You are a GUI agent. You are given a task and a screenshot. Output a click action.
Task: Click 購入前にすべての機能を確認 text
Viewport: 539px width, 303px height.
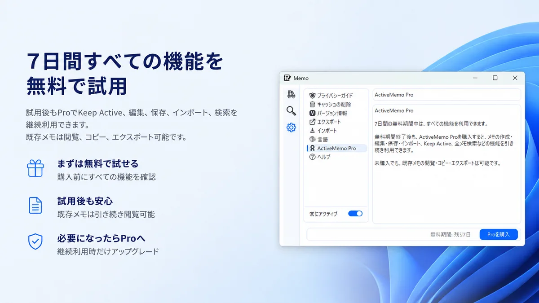[x=106, y=177]
